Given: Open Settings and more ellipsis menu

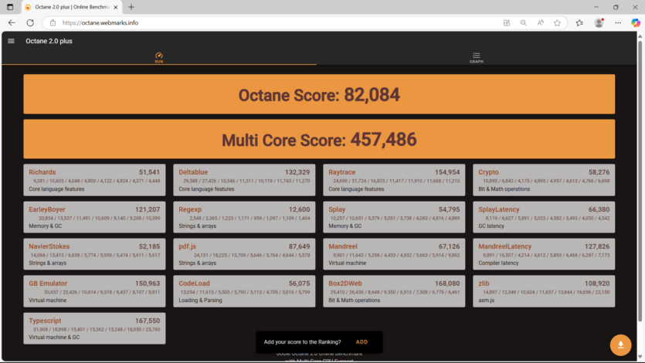Looking at the screenshot, I should 618,23.
